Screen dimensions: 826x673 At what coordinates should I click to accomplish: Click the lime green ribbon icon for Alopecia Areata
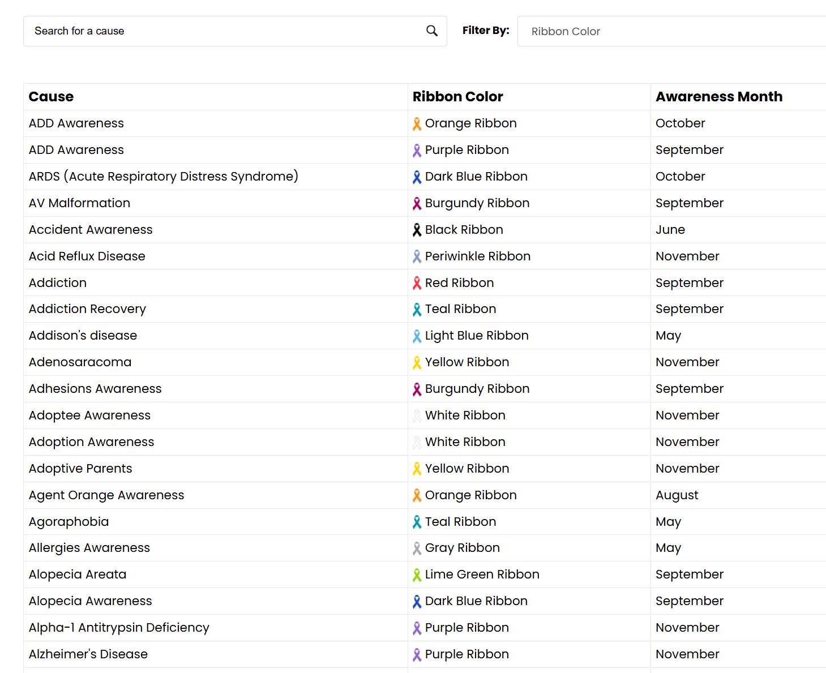click(x=417, y=575)
